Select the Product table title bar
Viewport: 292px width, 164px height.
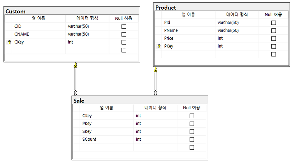222,7
